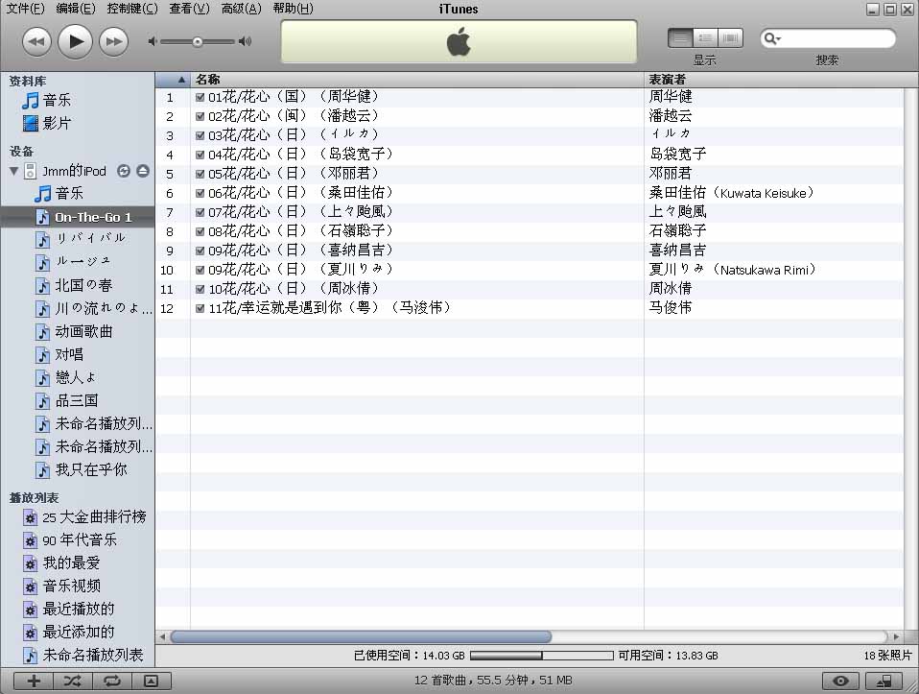Open the 品三国 playlist
Viewport: 919px width, 694px height.
click(76, 400)
